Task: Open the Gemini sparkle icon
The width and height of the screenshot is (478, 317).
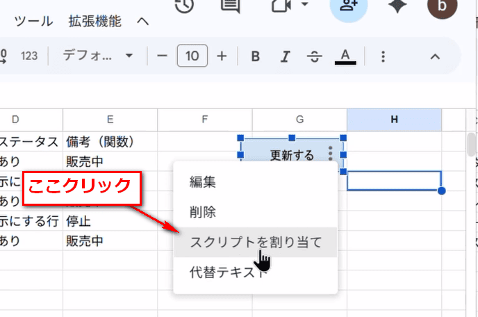Action: coord(399,6)
